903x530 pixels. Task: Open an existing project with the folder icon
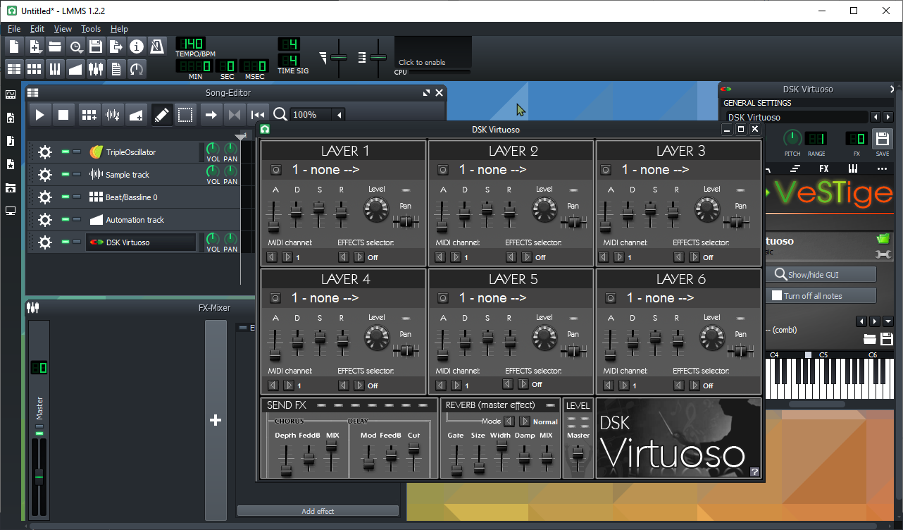click(55, 47)
